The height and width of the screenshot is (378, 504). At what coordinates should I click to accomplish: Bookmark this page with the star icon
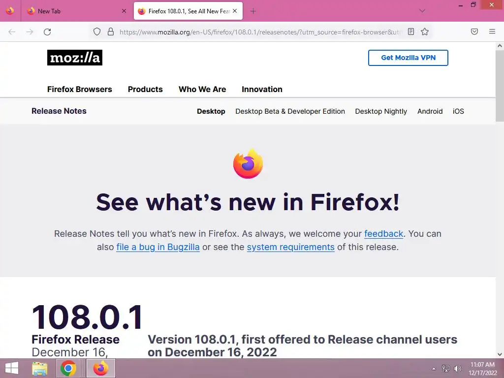click(425, 31)
